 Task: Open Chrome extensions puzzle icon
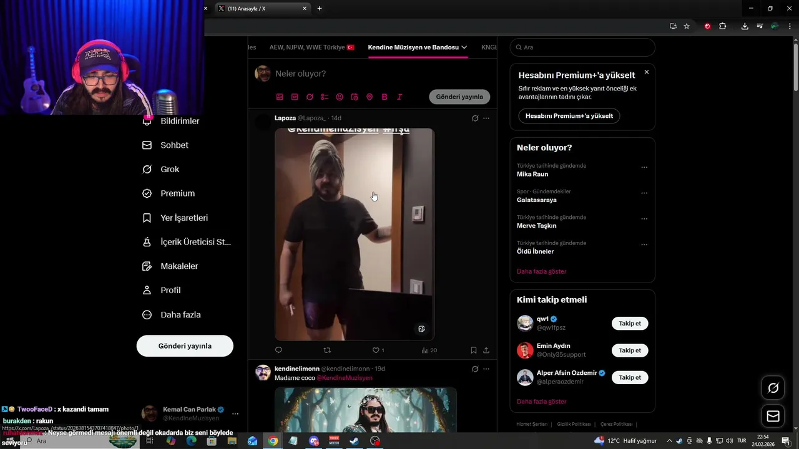pos(723,26)
